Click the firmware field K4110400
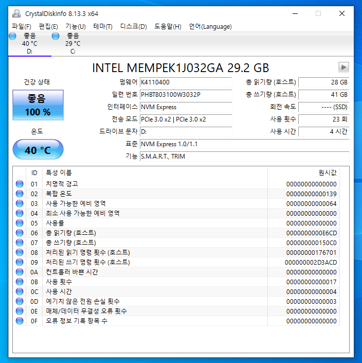Viewport: 362px width, 363px height. pyautogui.click(x=186, y=82)
